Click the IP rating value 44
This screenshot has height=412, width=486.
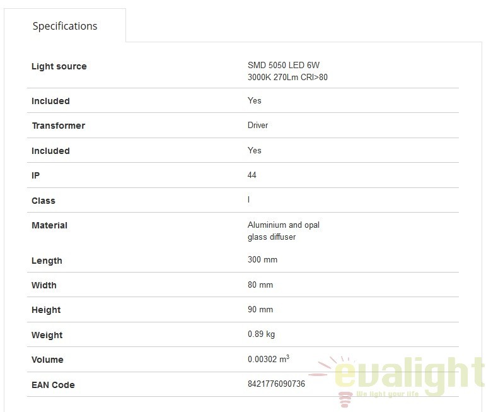click(x=252, y=175)
